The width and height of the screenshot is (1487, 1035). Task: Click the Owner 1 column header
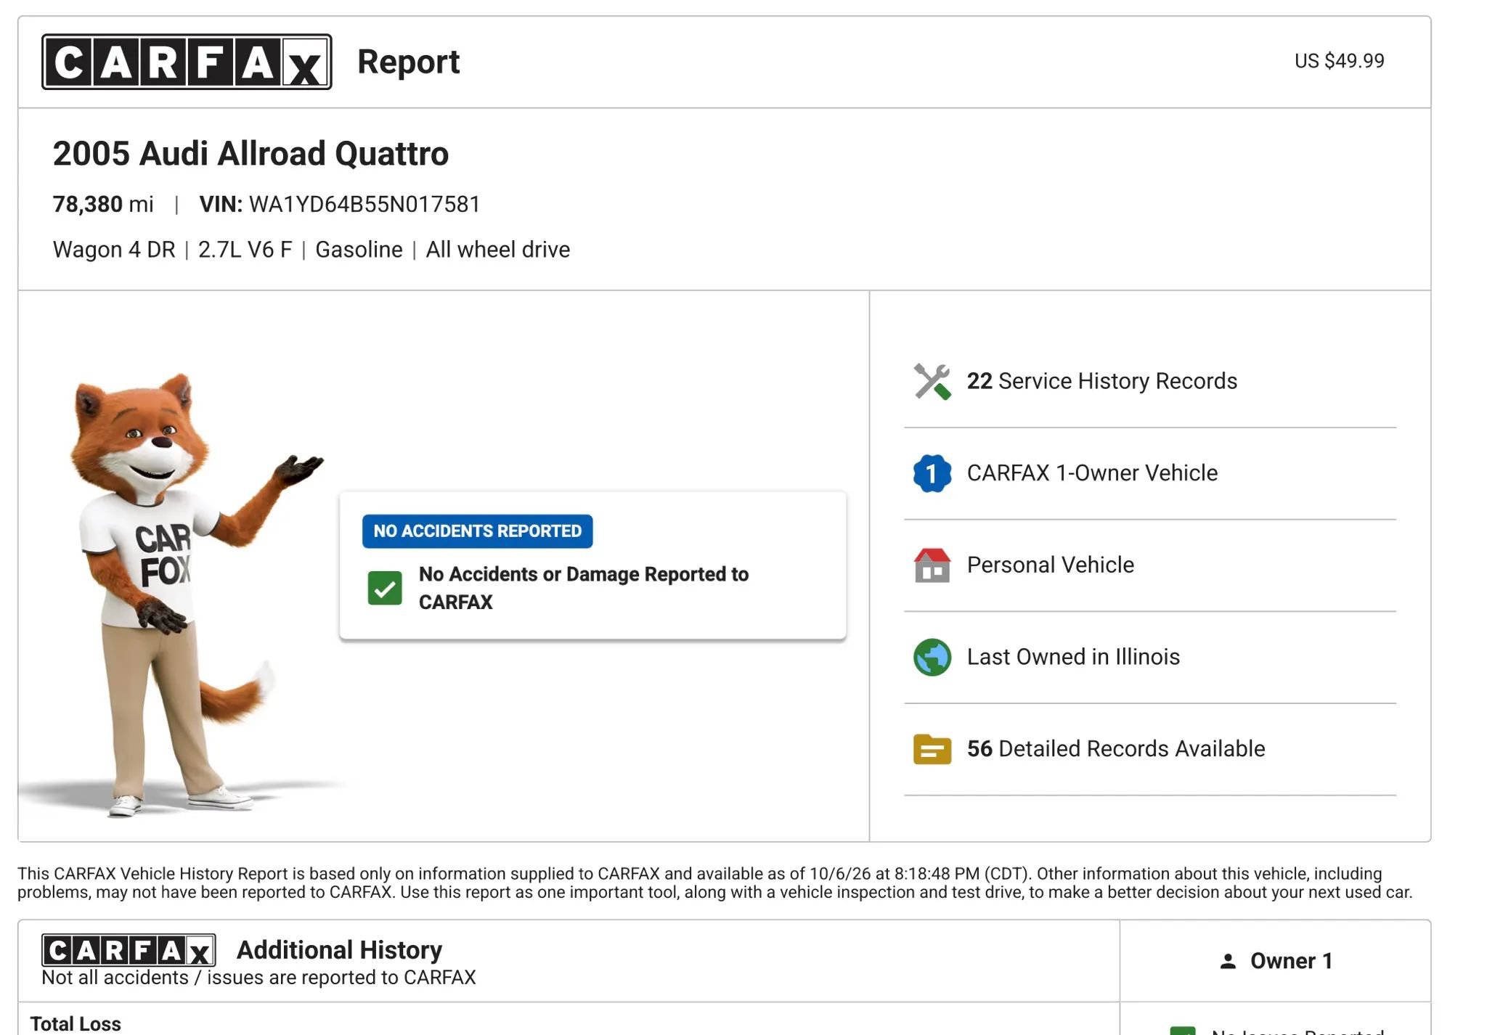[x=1276, y=961]
